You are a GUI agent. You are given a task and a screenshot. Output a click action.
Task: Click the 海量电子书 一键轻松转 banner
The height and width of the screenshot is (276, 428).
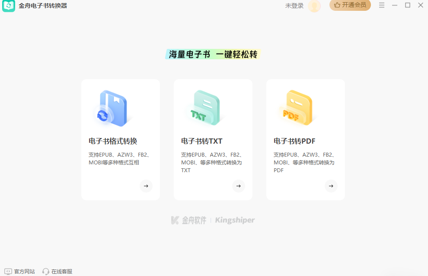(212, 54)
